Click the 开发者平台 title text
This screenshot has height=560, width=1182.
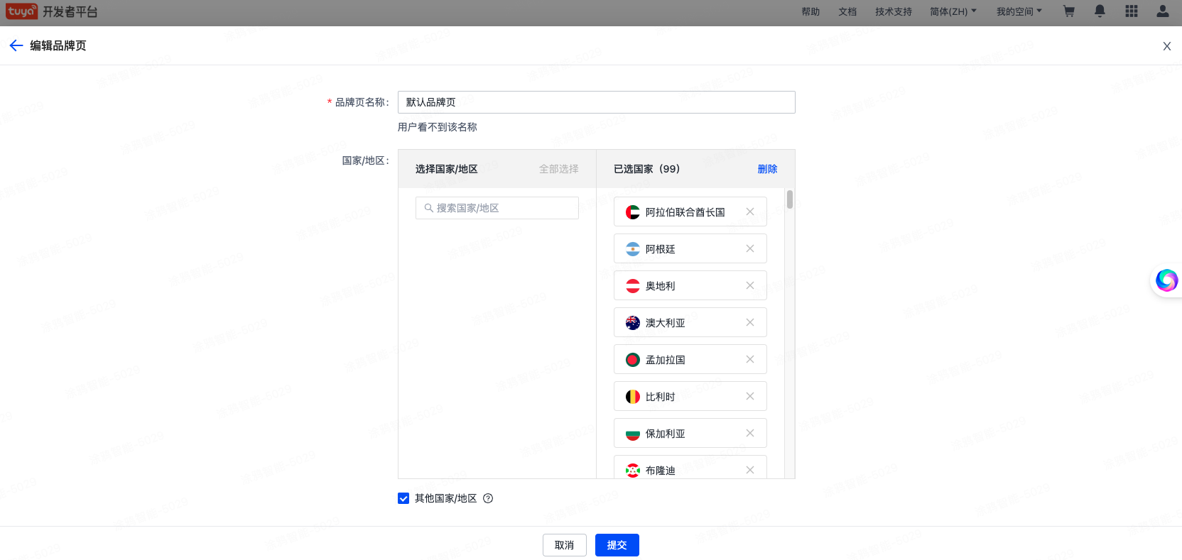[70, 12]
